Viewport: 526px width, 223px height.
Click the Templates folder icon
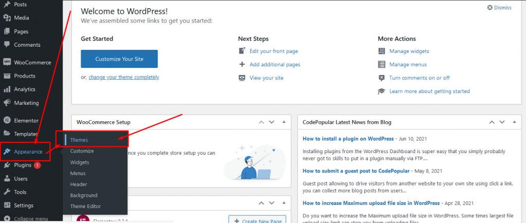point(7,134)
